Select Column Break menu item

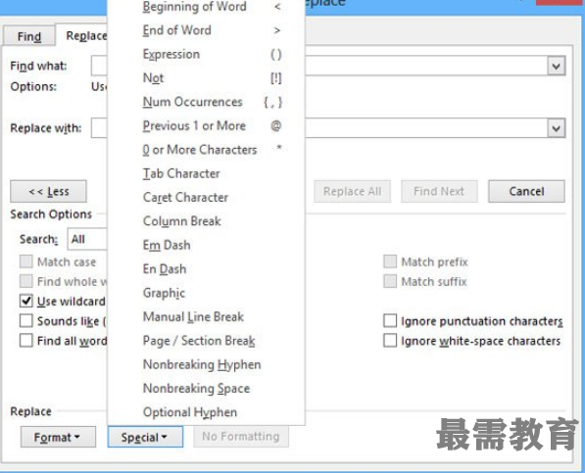tap(207, 221)
